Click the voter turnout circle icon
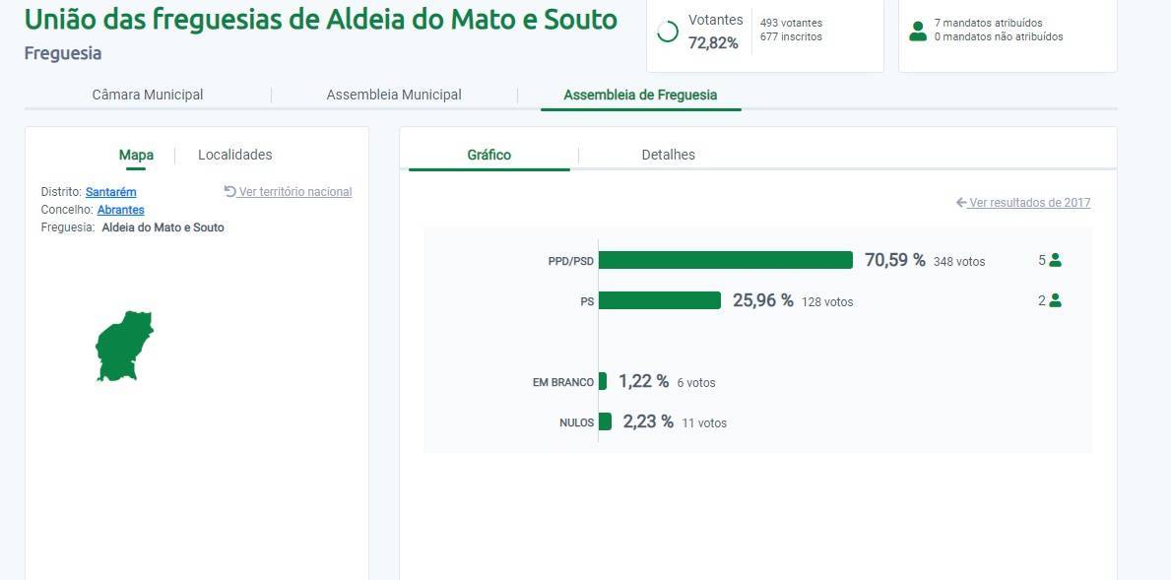Viewport: 1171px width, 580px height. (x=668, y=32)
